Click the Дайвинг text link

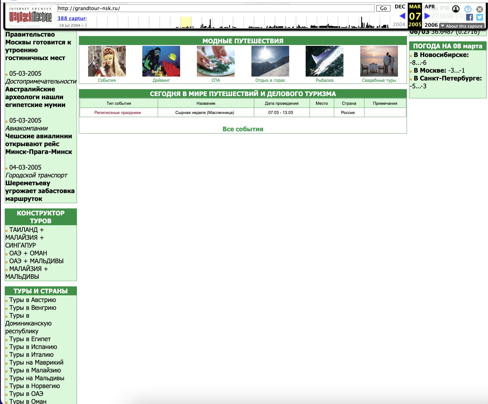161,80
